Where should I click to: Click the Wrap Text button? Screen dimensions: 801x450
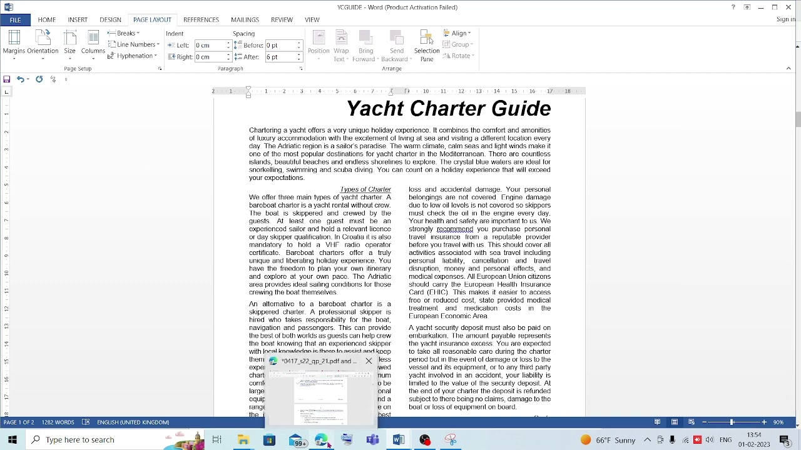(341, 46)
